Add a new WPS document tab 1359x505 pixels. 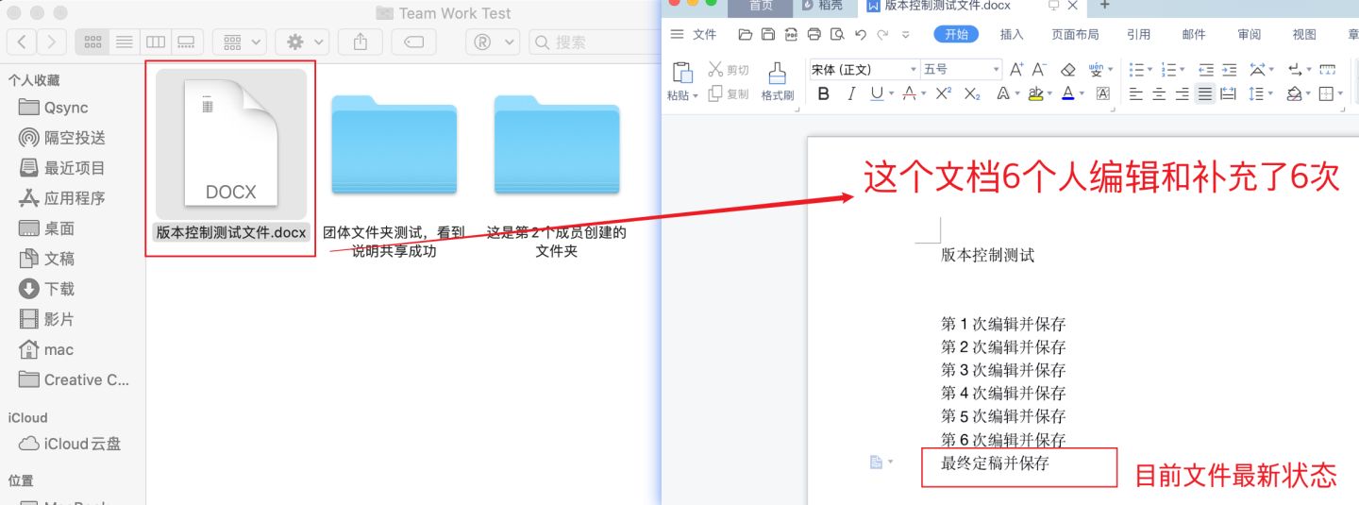pos(1105,6)
